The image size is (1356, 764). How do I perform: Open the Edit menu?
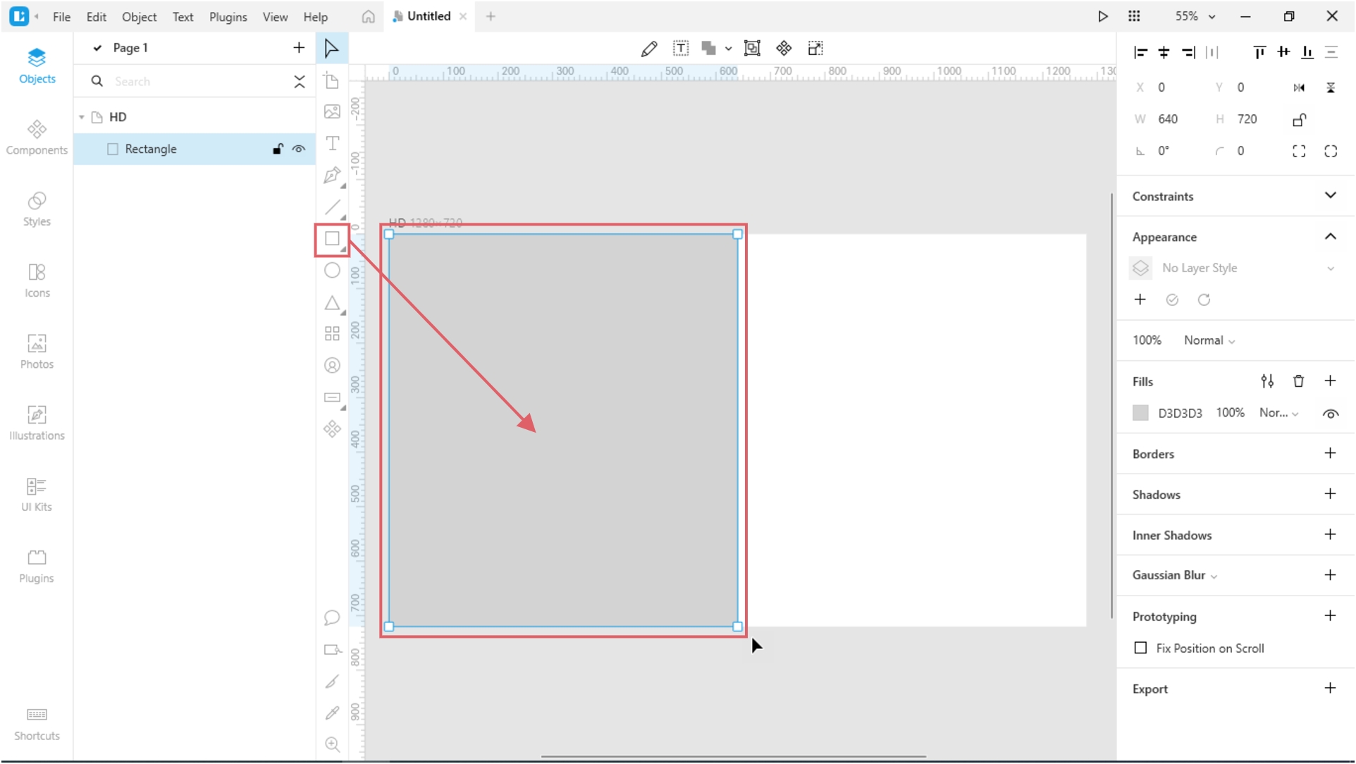tap(96, 17)
